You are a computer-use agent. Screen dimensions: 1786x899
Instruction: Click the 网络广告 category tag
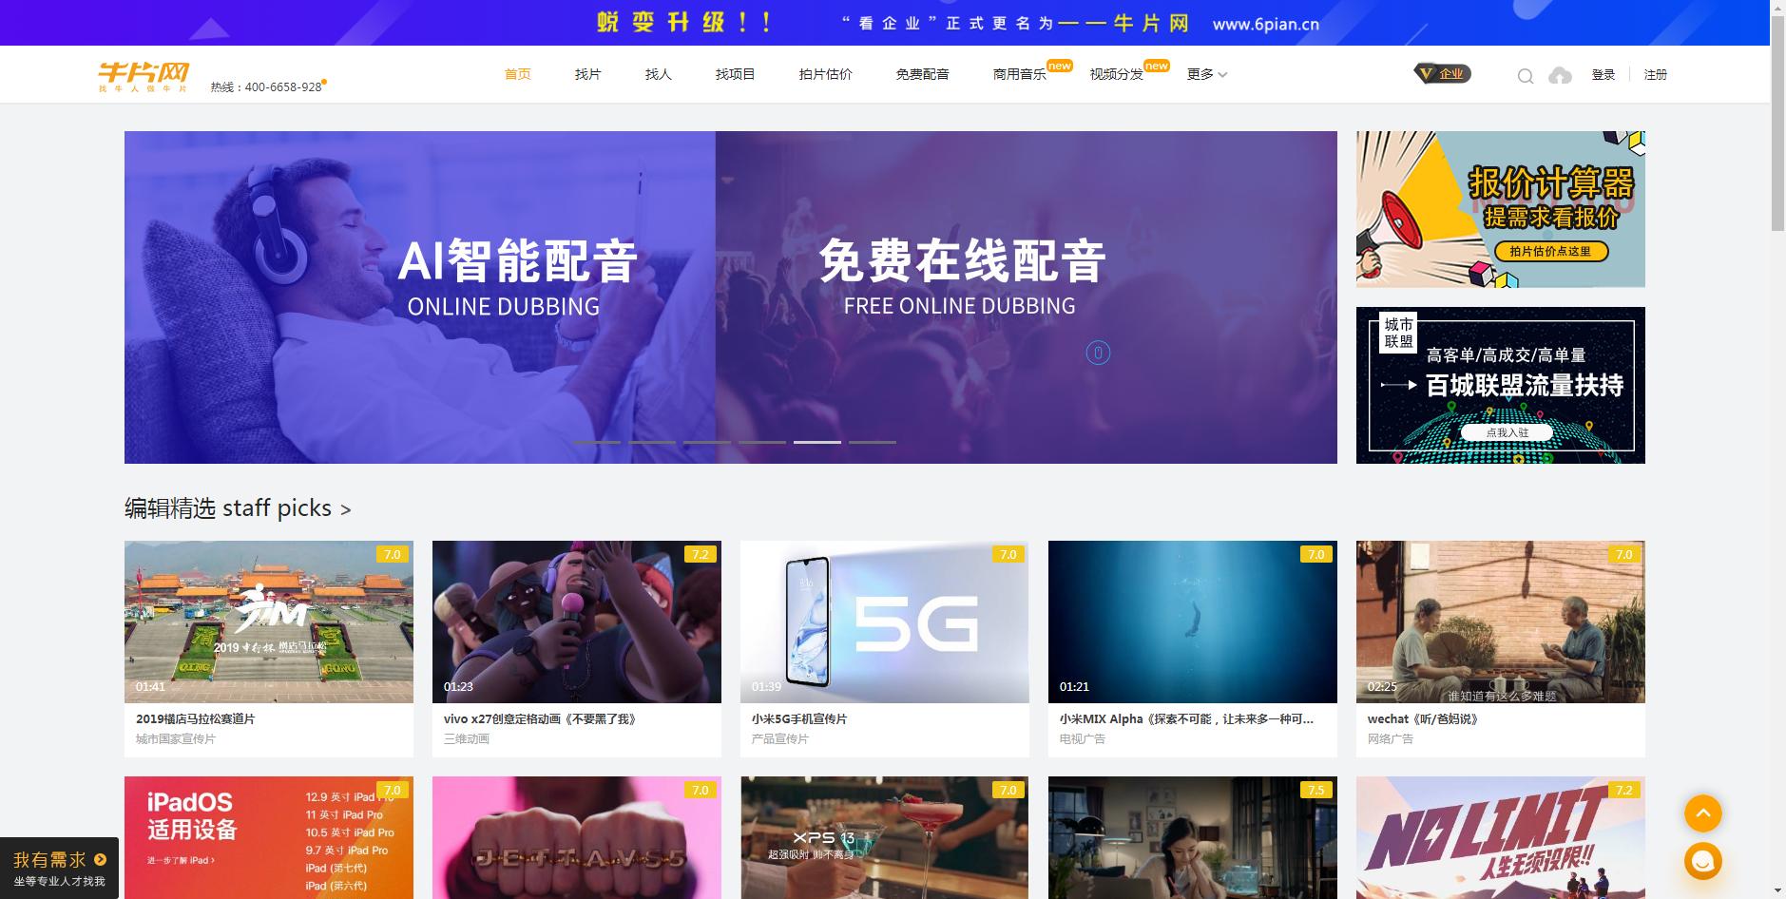(1391, 739)
